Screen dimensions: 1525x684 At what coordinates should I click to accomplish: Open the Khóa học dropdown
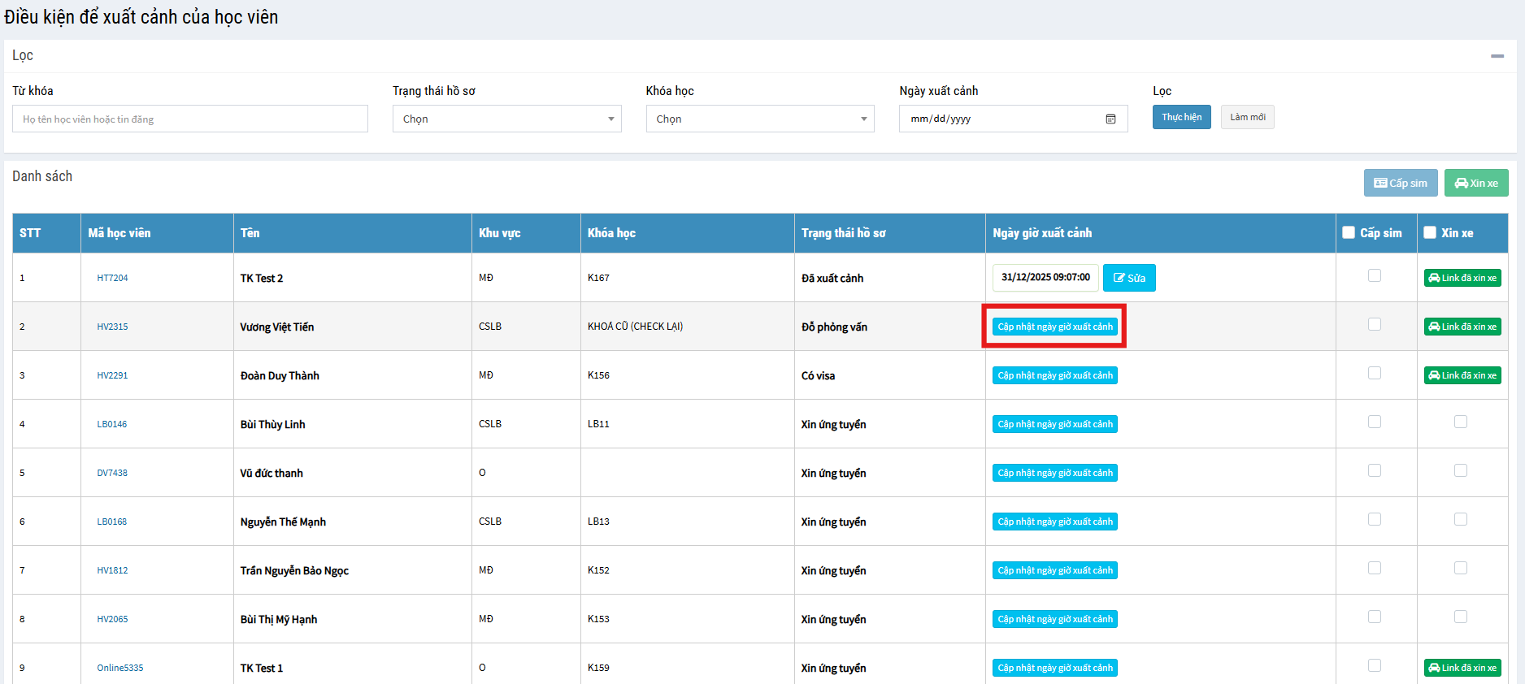point(759,119)
